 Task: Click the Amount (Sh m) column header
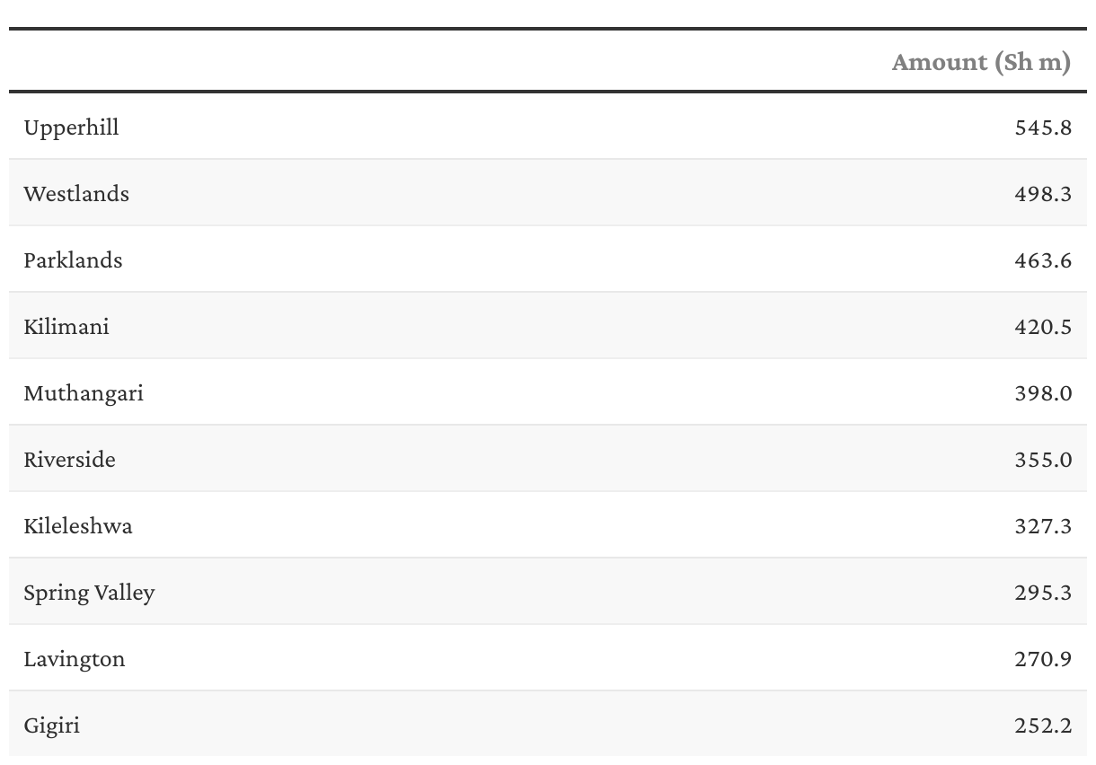click(981, 62)
